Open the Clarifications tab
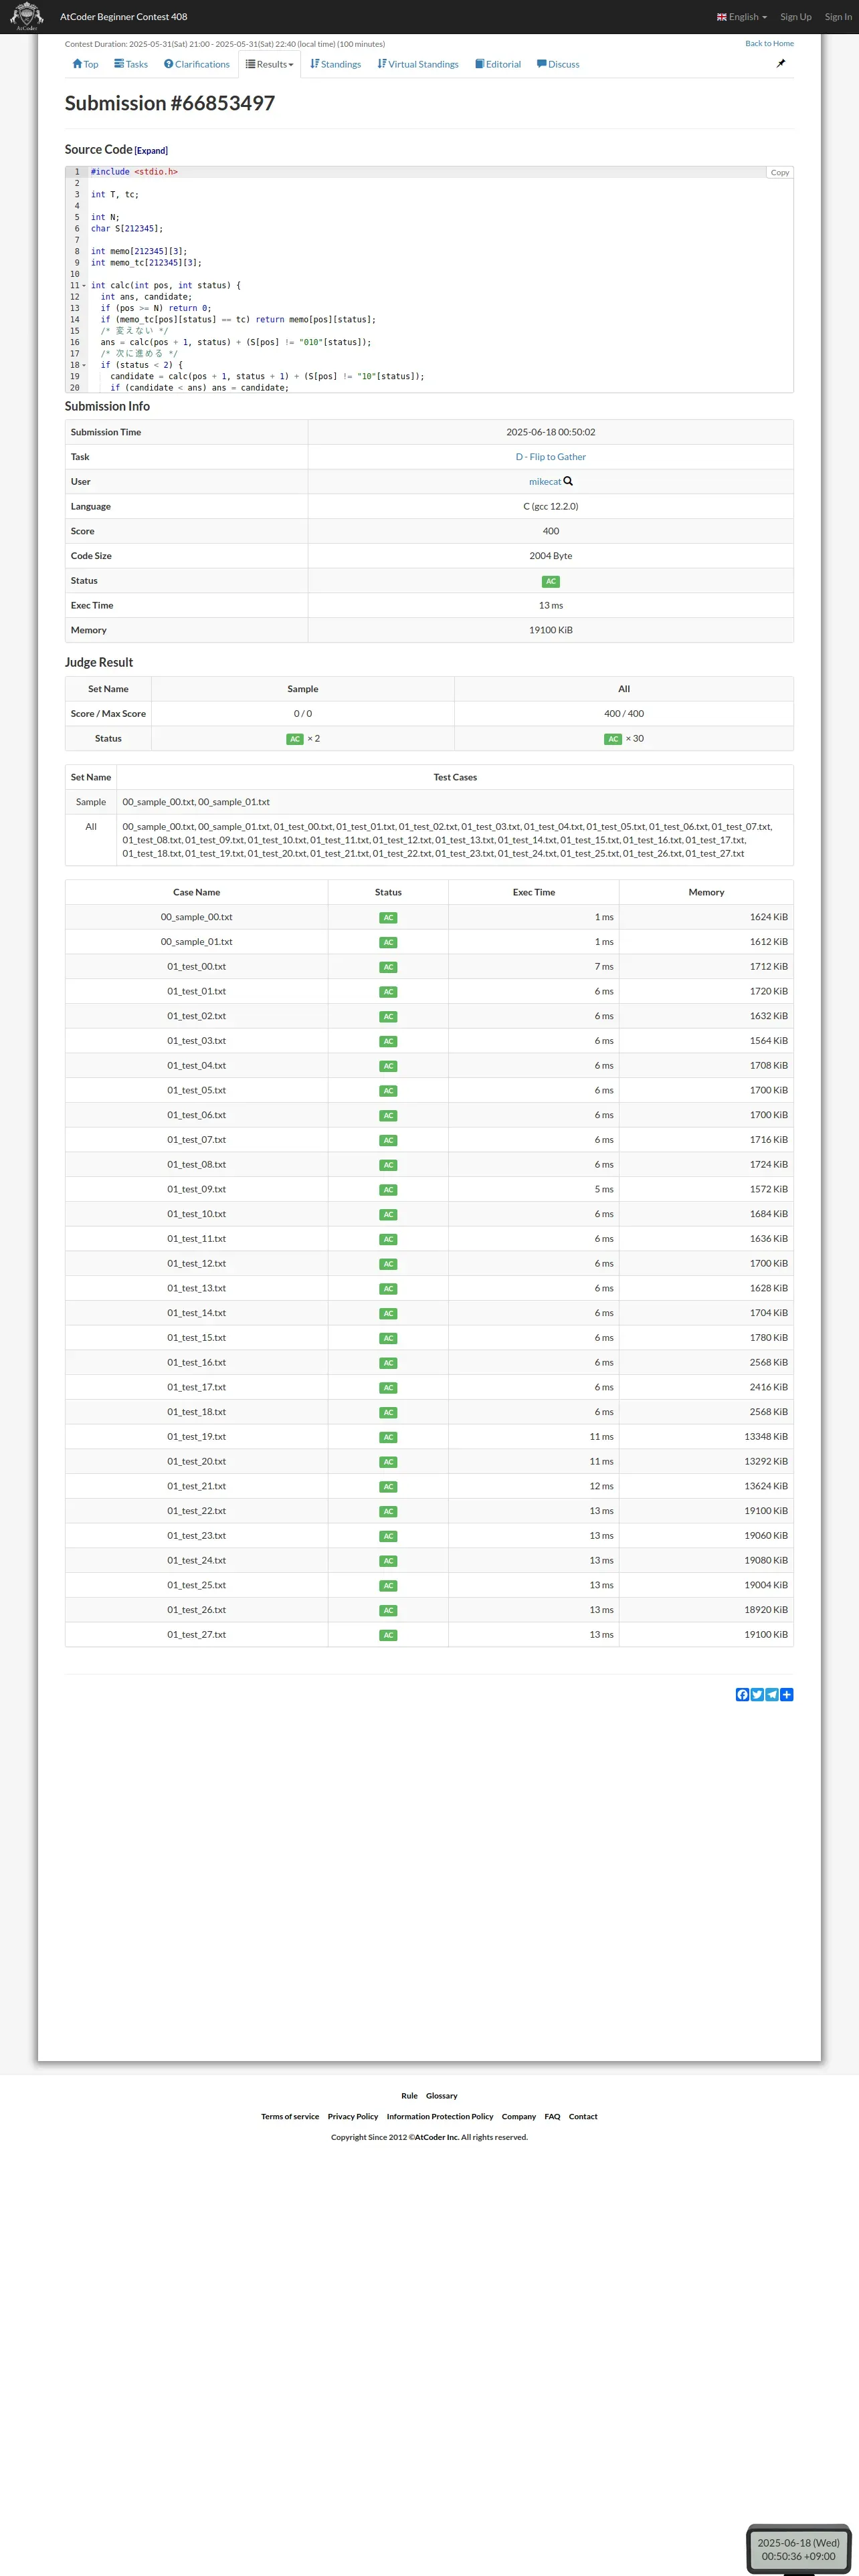 (197, 64)
